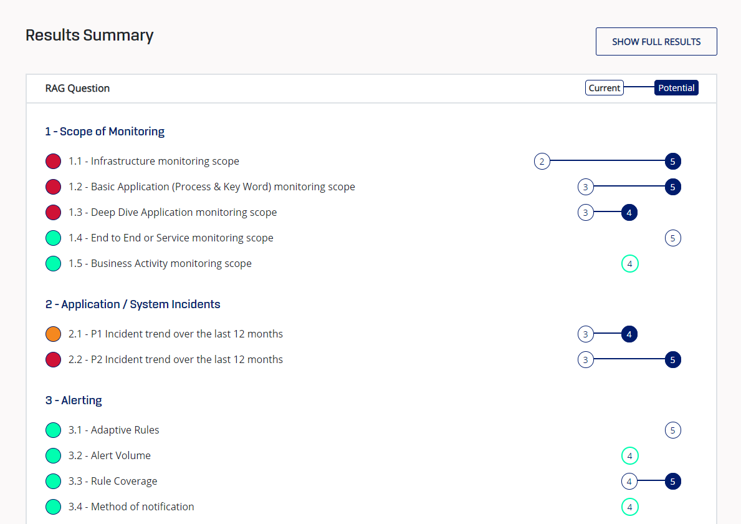The width and height of the screenshot is (741, 524).
Task: Click the current score 4 circle for Rule Coverage
Action: [x=629, y=481]
